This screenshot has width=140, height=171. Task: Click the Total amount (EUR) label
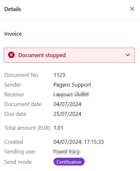pos(27,128)
